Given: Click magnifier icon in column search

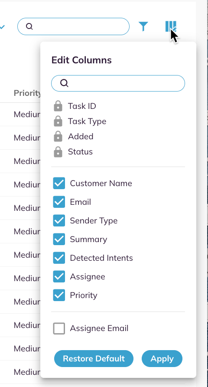Looking at the screenshot, I should pos(64,83).
